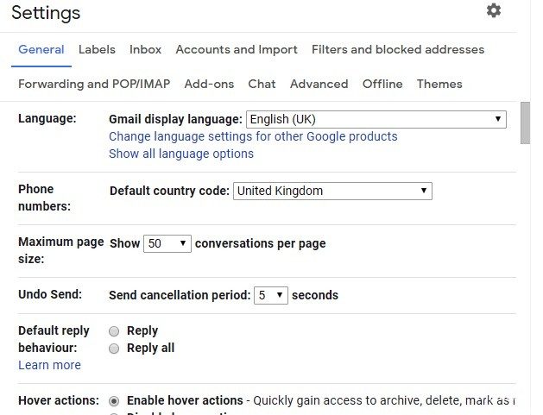Viewport: 543px width, 415px height.
Task: Open the Themes tab
Action: pyautogui.click(x=439, y=84)
